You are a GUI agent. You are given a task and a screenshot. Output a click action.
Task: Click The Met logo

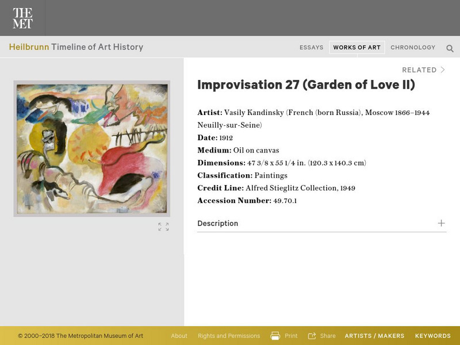(23, 18)
